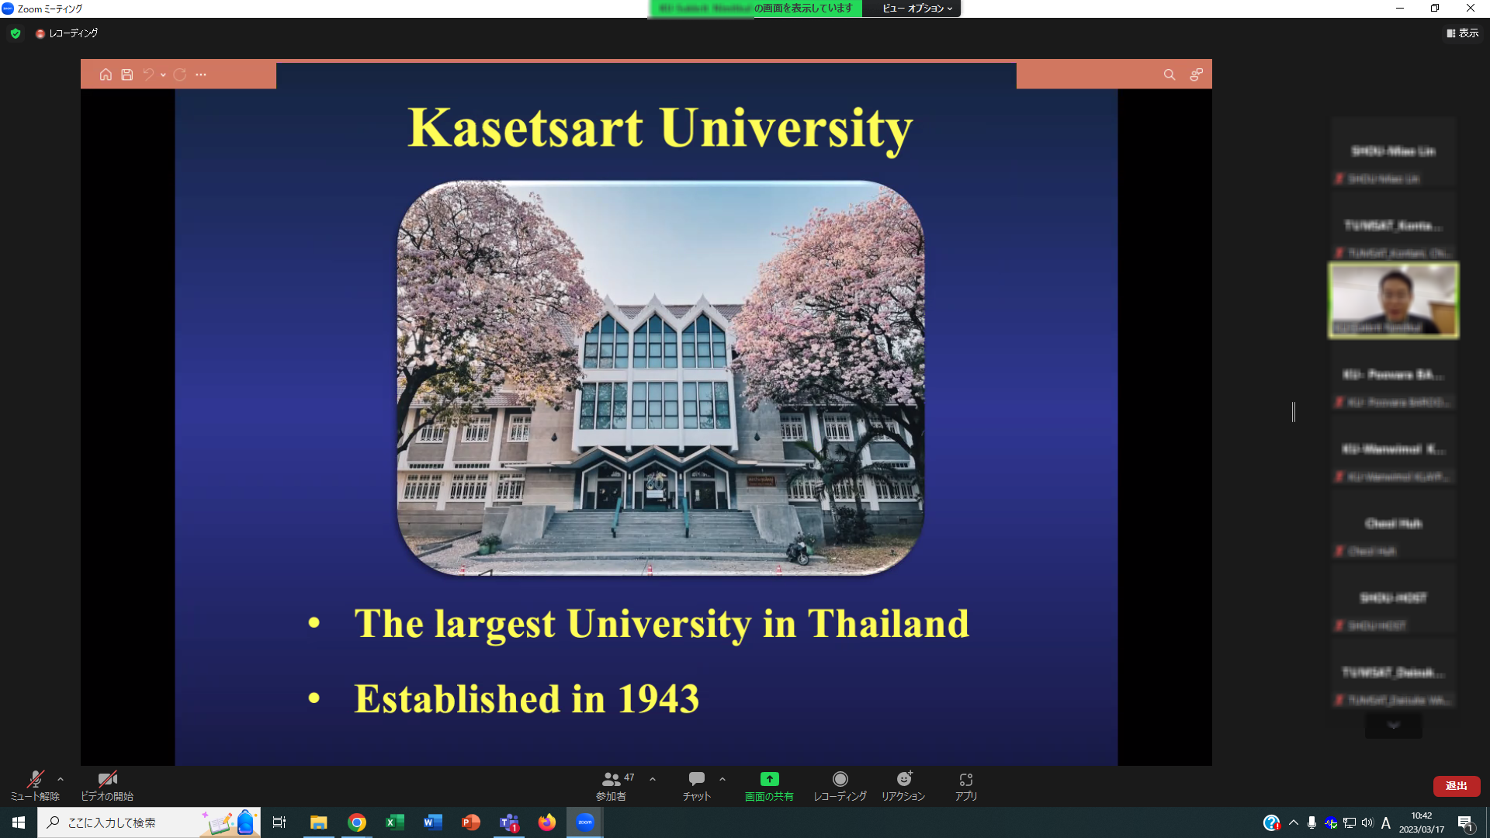Show hidden system tray icons
1490x838 pixels.
pyautogui.click(x=1294, y=822)
